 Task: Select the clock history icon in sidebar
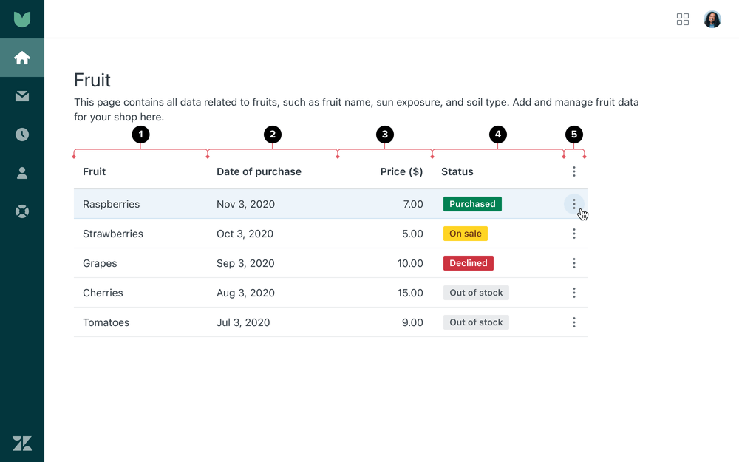click(x=22, y=135)
